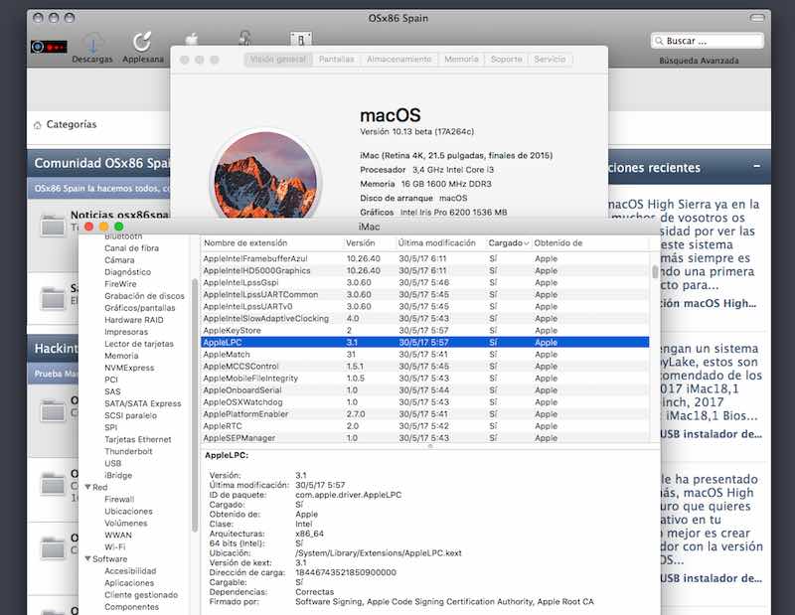This screenshot has height=615, width=795.
Task: Open the Noticias osx86spa forum link
Action: [x=119, y=215]
